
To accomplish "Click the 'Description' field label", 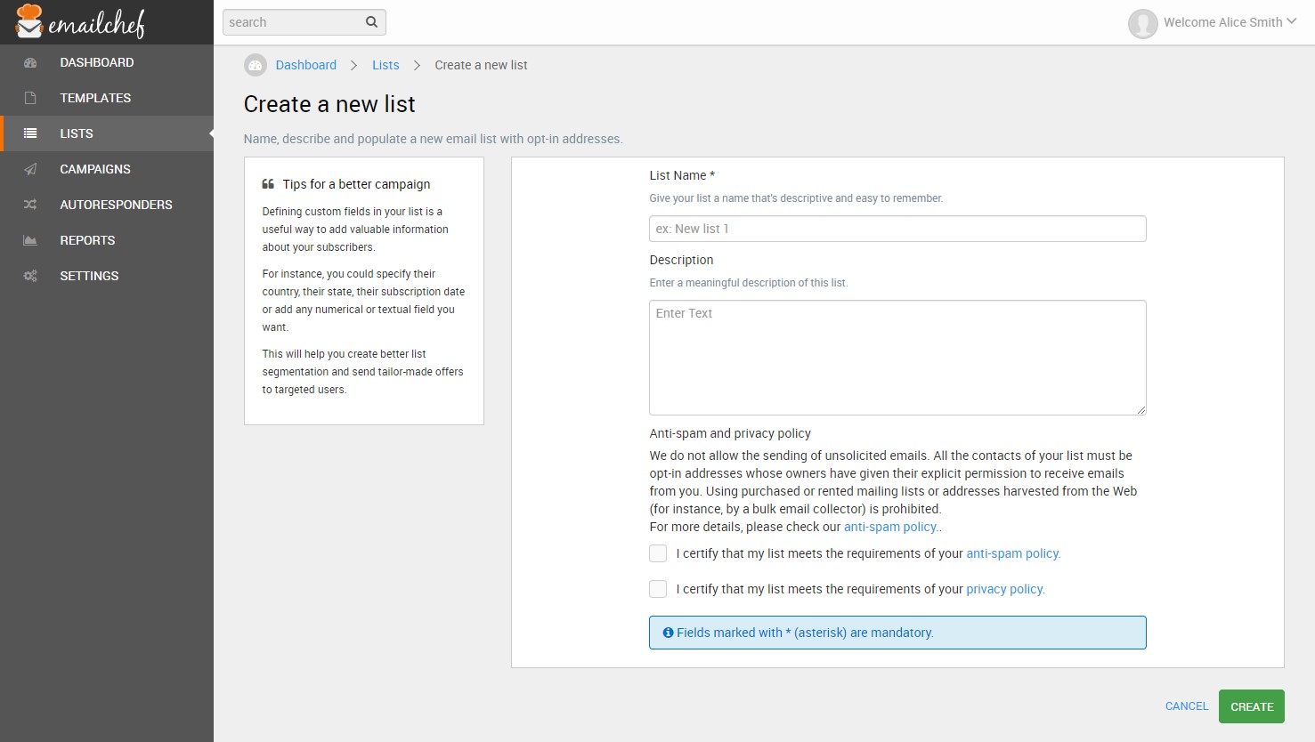I will click(x=681, y=260).
